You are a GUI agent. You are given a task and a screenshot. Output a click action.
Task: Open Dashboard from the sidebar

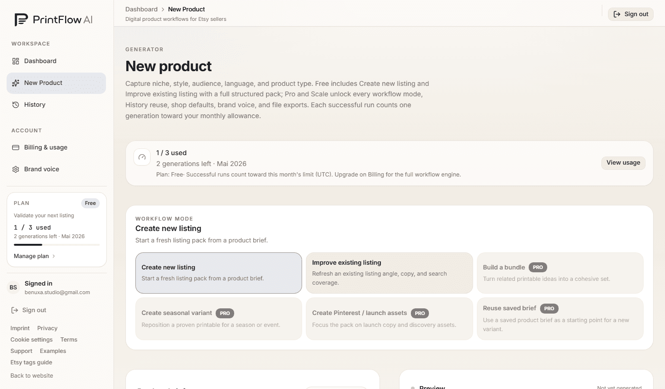coord(56,61)
